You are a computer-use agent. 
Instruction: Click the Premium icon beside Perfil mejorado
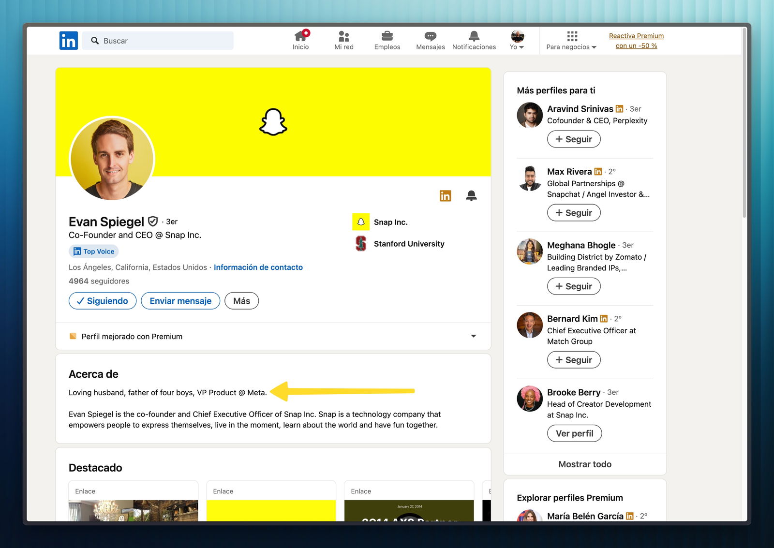[x=73, y=336]
